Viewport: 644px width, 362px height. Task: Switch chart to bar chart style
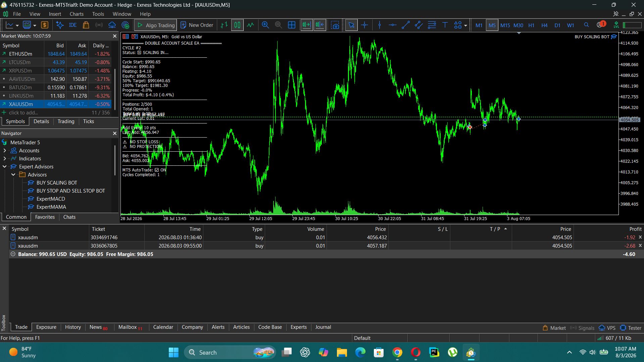[224, 25]
